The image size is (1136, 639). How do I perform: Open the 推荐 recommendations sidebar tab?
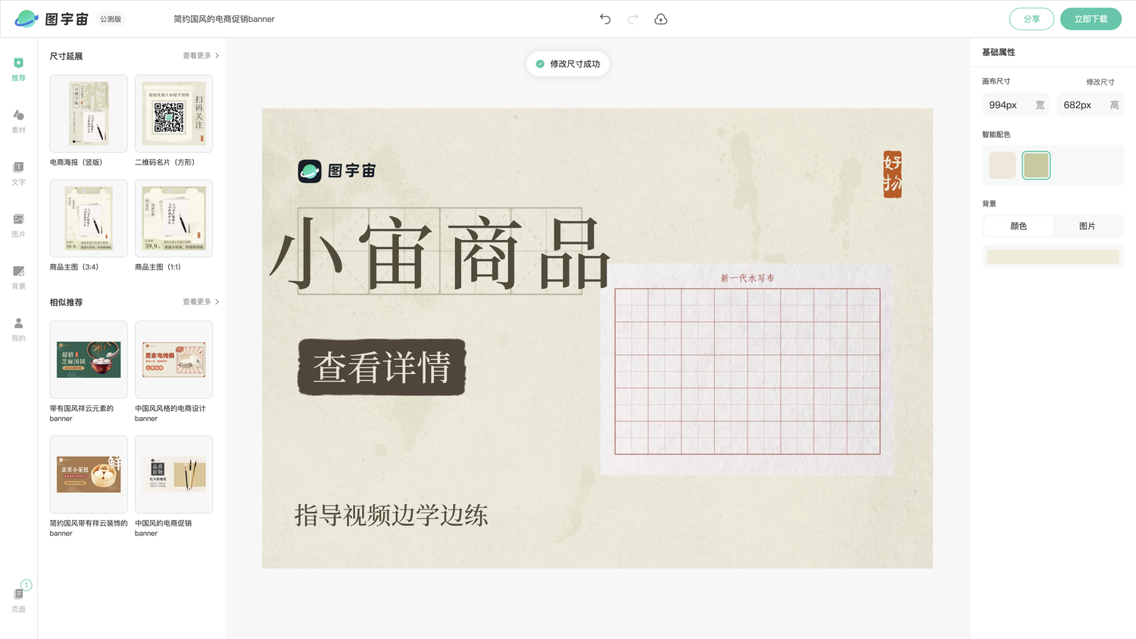18,69
